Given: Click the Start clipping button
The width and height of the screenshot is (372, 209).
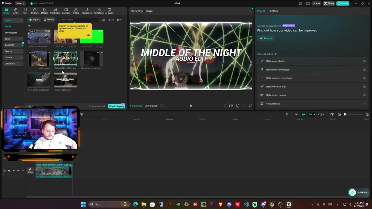Looking at the screenshot, I should 117,106.
